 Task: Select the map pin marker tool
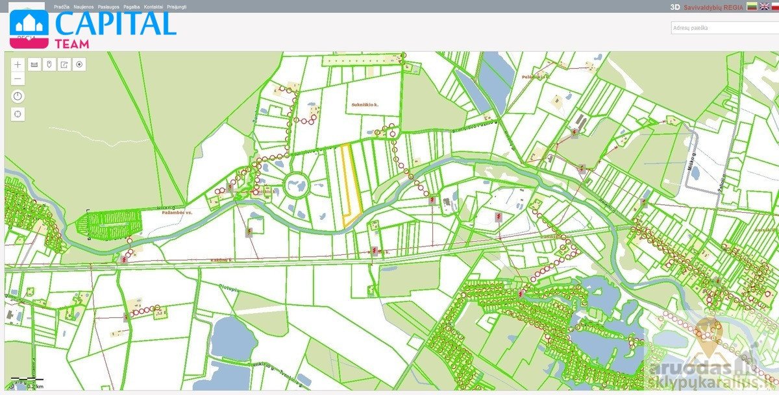pos(49,64)
